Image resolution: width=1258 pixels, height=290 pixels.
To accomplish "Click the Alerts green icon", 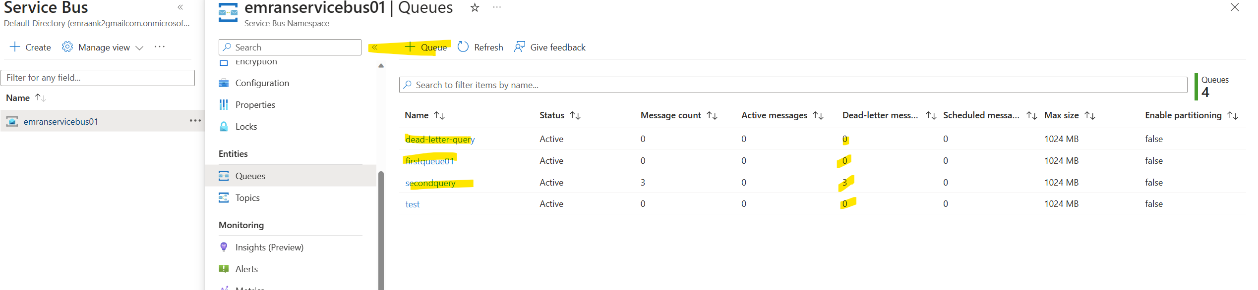I will 224,269.
